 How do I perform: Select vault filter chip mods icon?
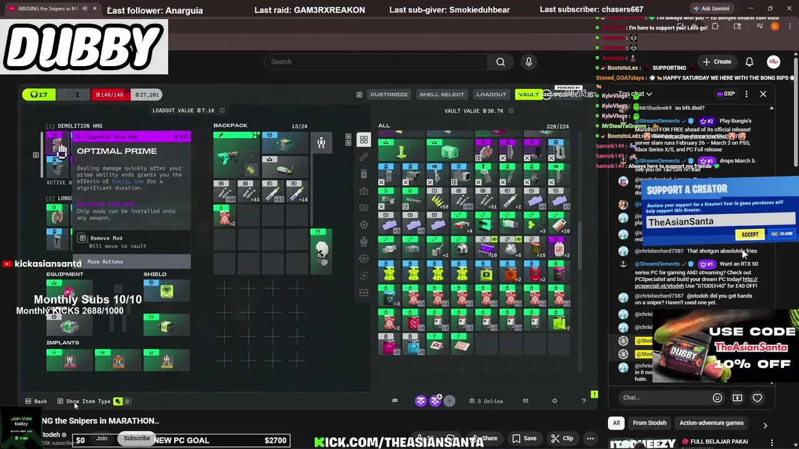pos(364,224)
